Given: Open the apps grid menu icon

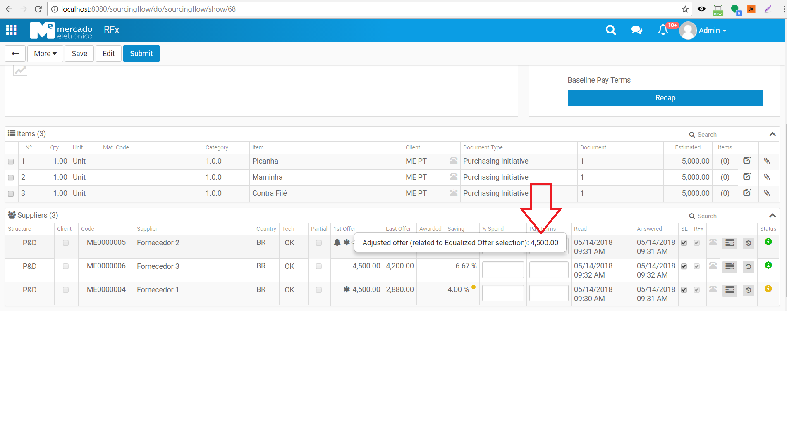Looking at the screenshot, I should coord(11,30).
